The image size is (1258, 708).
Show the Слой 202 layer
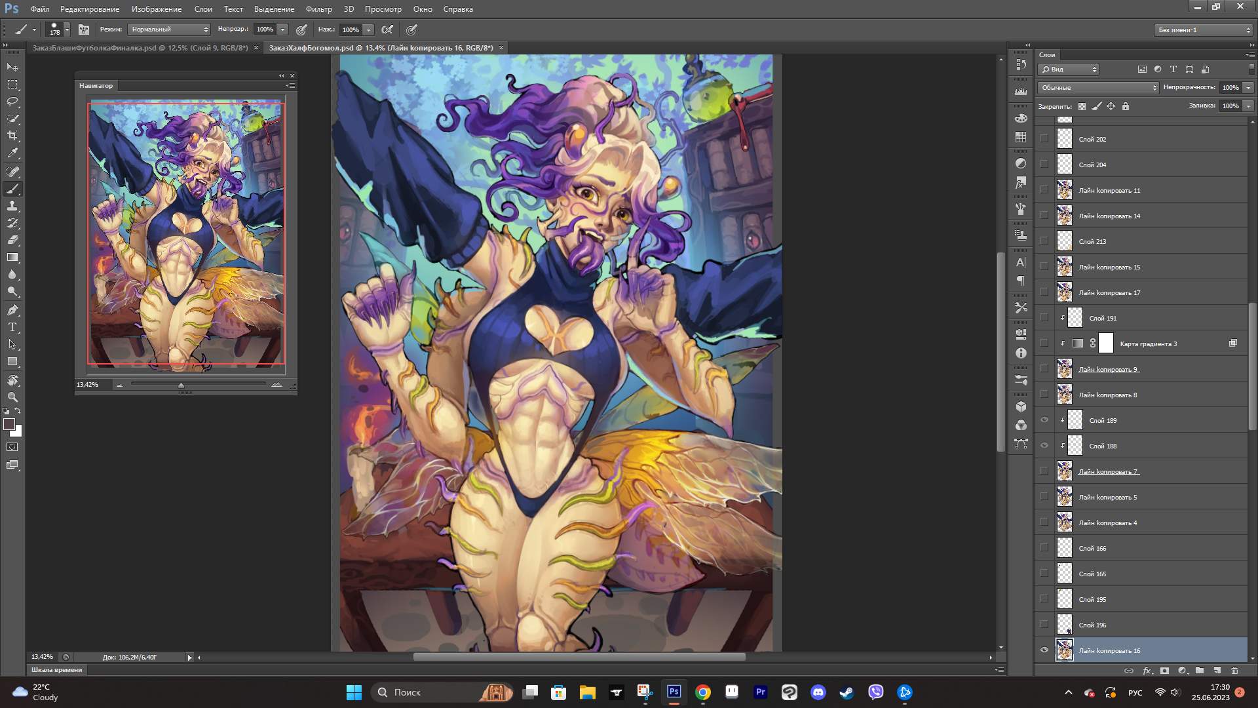[x=1044, y=139]
